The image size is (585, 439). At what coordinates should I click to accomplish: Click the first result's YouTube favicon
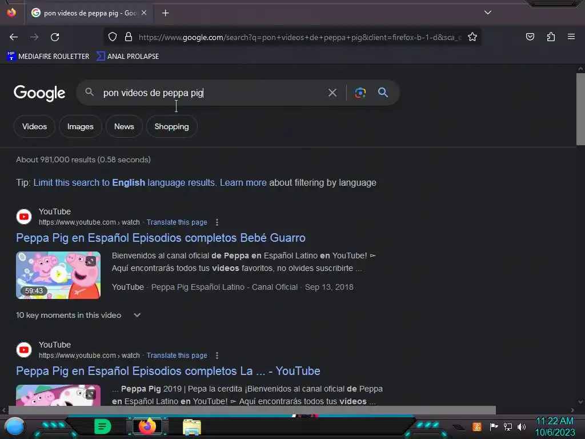click(24, 217)
